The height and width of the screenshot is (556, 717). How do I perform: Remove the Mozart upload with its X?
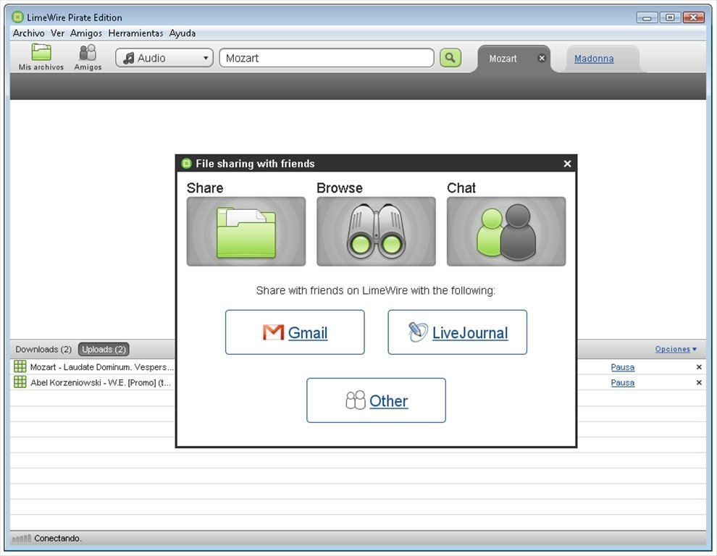point(699,367)
